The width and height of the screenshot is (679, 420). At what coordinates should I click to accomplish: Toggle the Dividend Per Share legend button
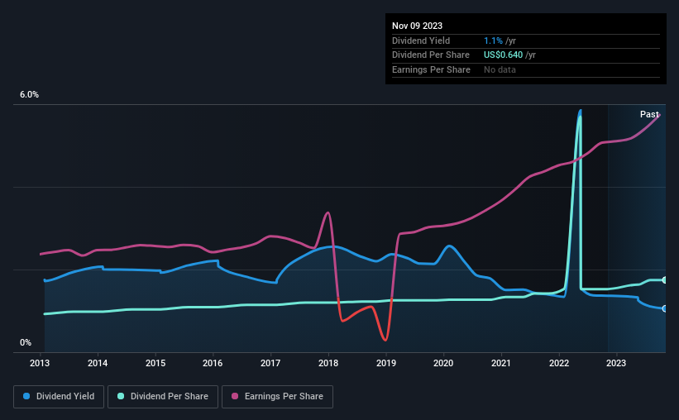163,397
